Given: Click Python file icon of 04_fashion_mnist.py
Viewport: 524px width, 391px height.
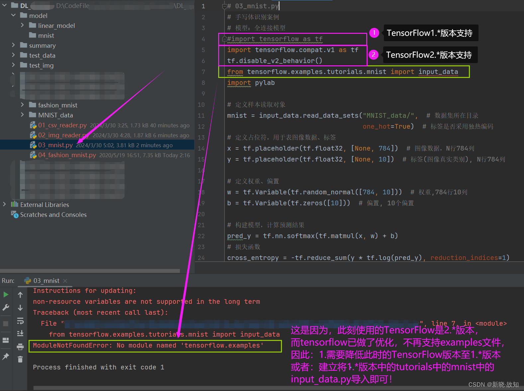Looking at the screenshot, I should [x=33, y=155].
